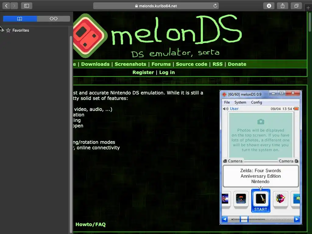Screen dimensions: 312x234
Task: Click the Log in link
Action: click(x=167, y=73)
